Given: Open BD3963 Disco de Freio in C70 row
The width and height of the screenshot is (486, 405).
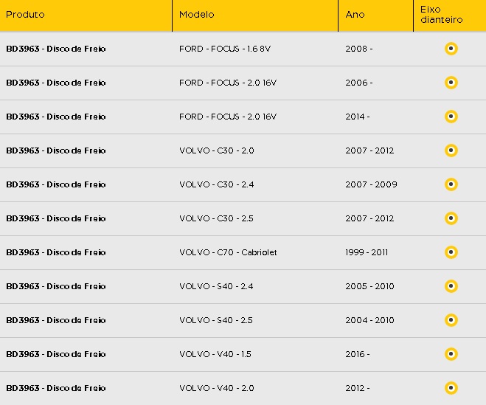Looking at the screenshot, I should pyautogui.click(x=56, y=252).
